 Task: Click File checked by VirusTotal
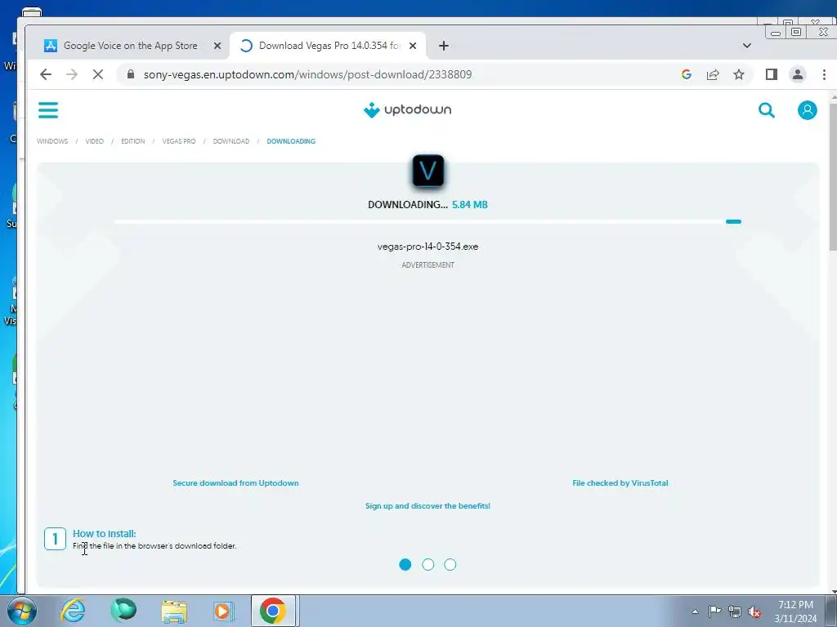pyautogui.click(x=620, y=483)
